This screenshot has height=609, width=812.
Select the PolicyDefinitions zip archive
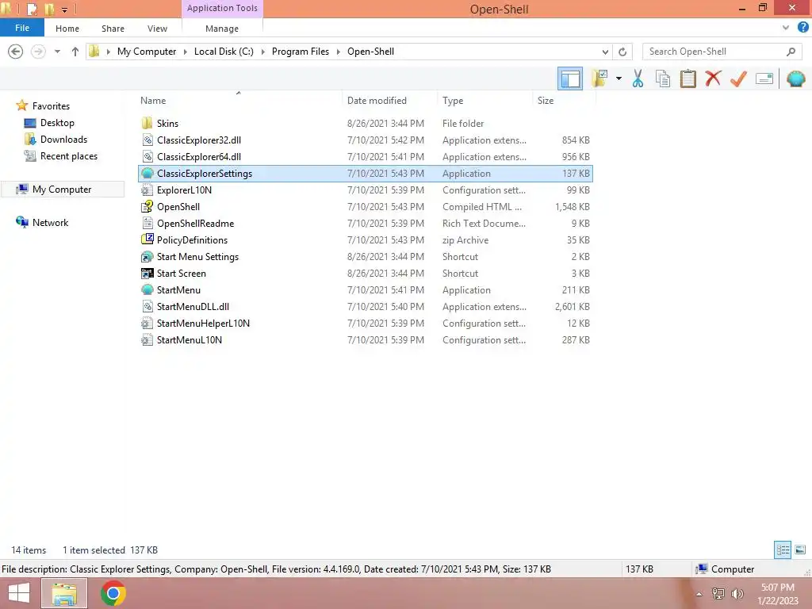[365, 239]
